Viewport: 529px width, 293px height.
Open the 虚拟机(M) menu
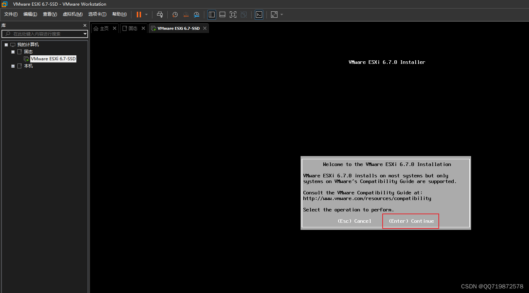point(73,14)
